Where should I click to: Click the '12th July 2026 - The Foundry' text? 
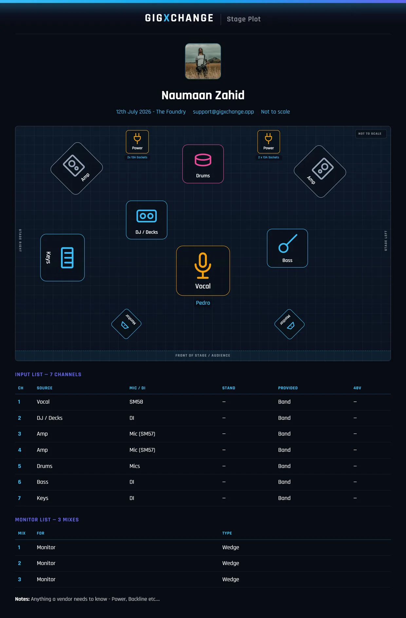click(151, 112)
